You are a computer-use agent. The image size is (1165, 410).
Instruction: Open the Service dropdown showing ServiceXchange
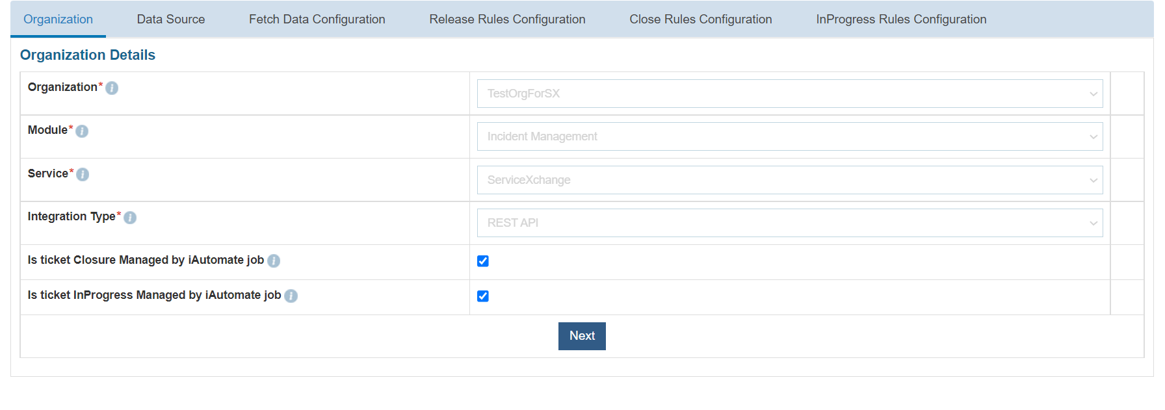pyautogui.click(x=789, y=180)
